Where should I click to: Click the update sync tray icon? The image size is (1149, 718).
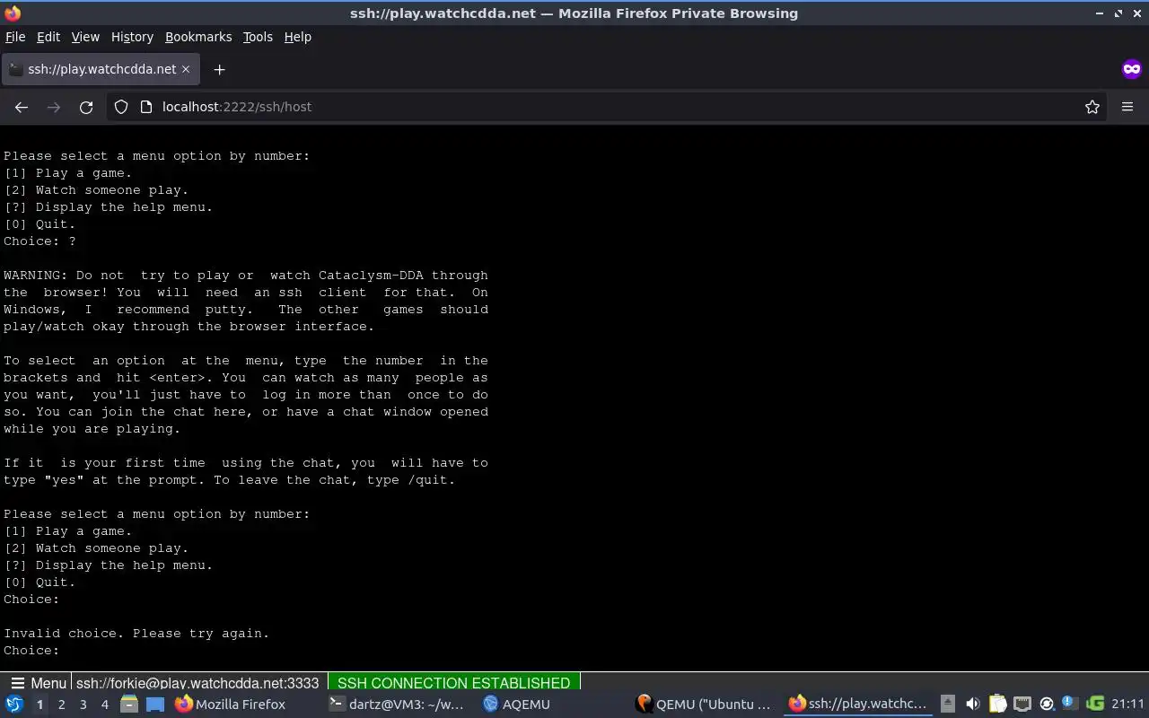1046,705
